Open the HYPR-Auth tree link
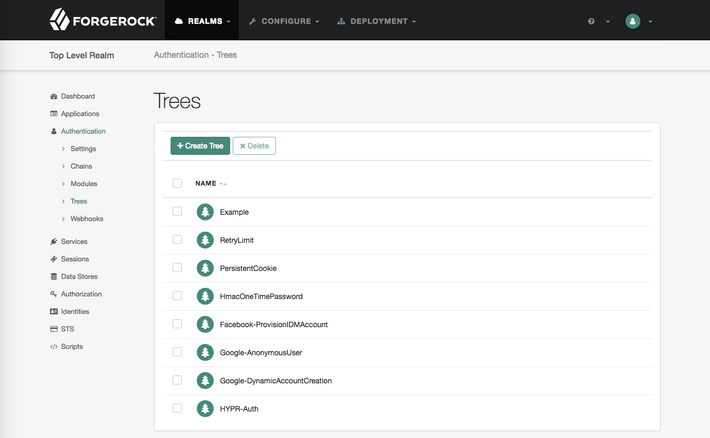710x438 pixels. coord(239,409)
